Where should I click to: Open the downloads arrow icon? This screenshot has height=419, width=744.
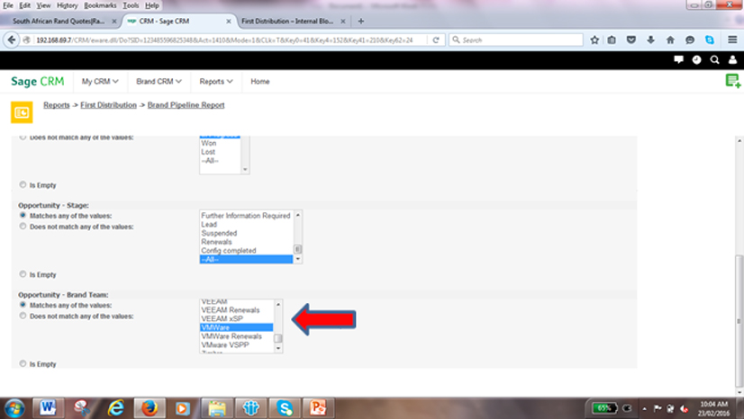(x=650, y=40)
